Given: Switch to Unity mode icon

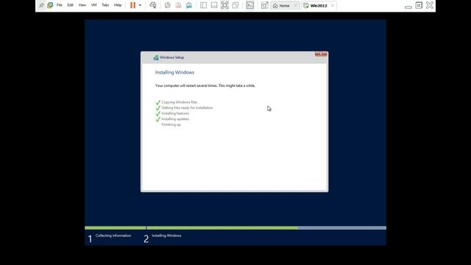Looking at the screenshot, I should click(235, 5).
